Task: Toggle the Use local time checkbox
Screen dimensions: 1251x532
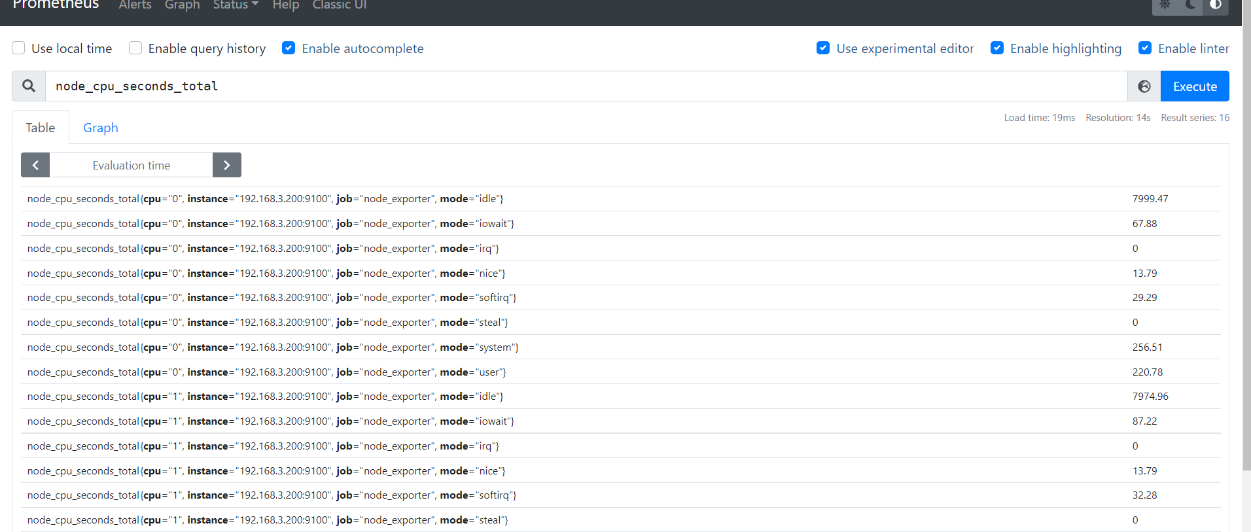Action: point(19,48)
